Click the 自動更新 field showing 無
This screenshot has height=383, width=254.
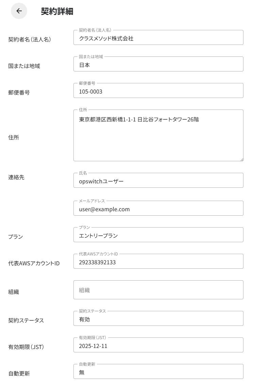(158, 372)
